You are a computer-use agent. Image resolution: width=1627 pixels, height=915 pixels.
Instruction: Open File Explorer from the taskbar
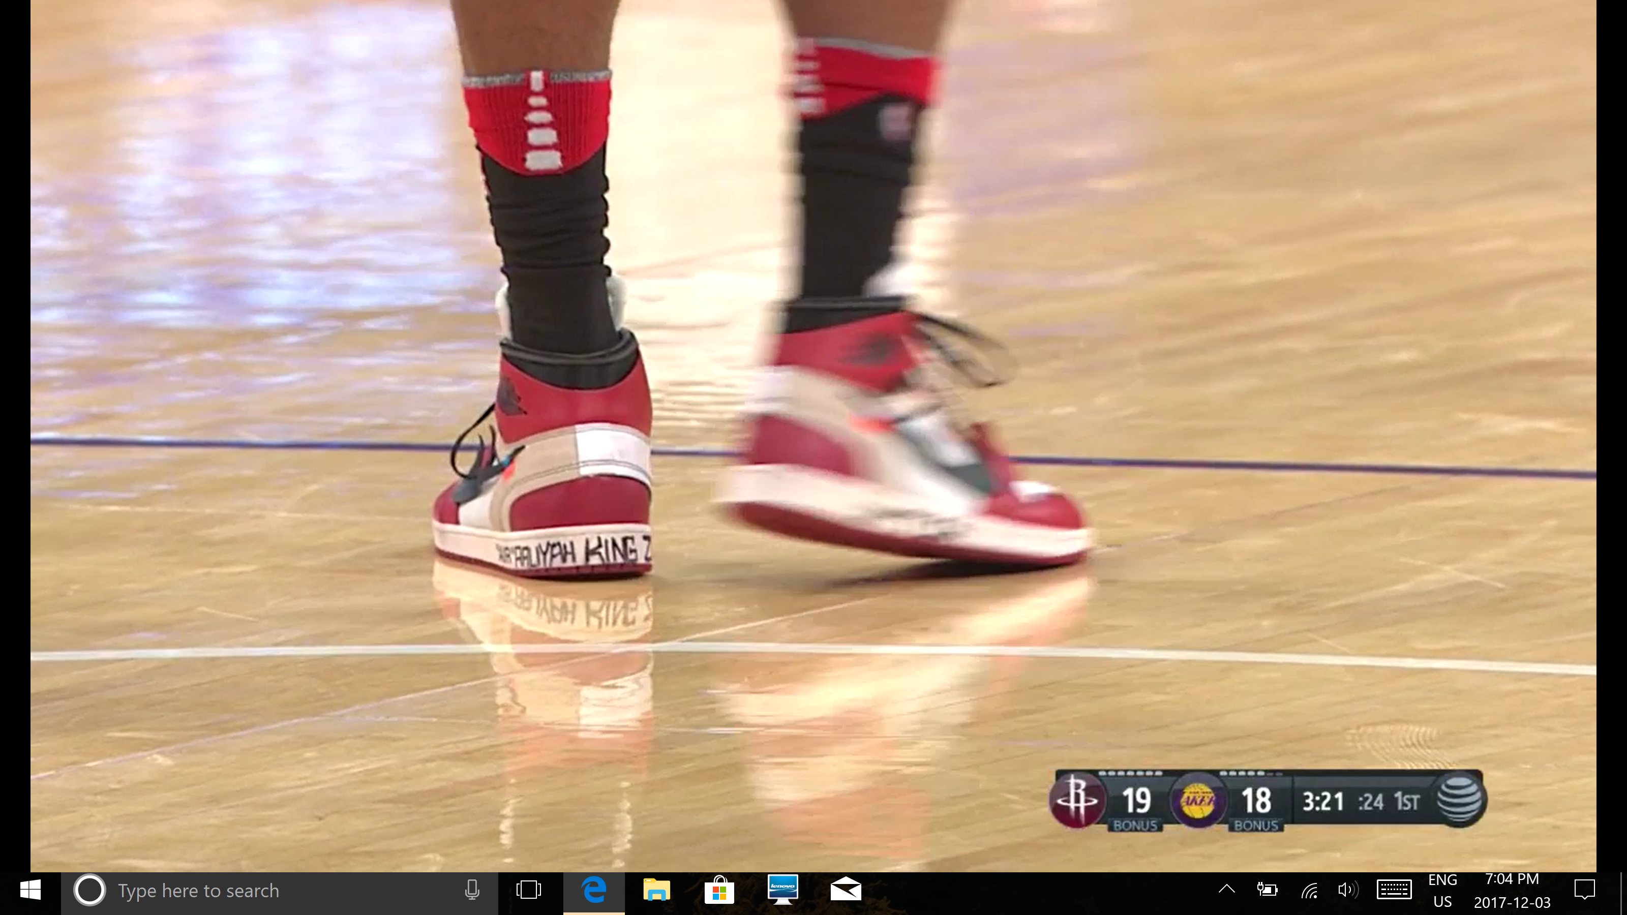657,891
